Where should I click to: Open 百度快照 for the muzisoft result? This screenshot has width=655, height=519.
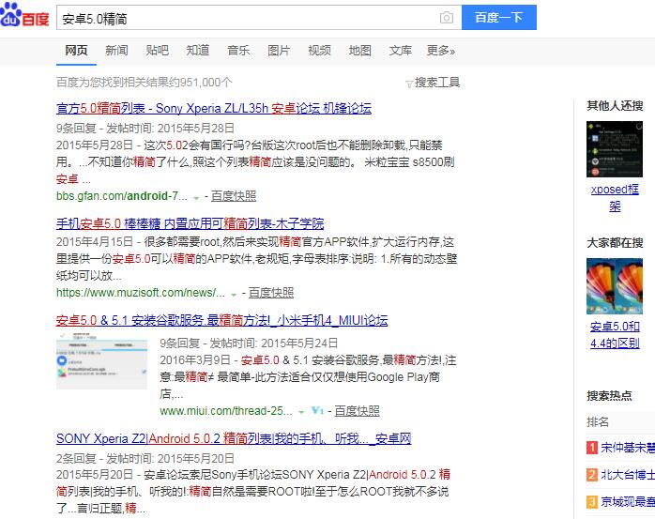(270, 293)
